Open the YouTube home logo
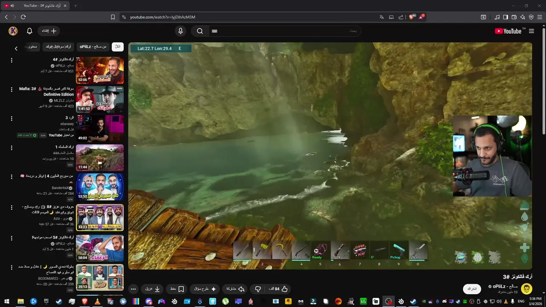 [x=508, y=31]
